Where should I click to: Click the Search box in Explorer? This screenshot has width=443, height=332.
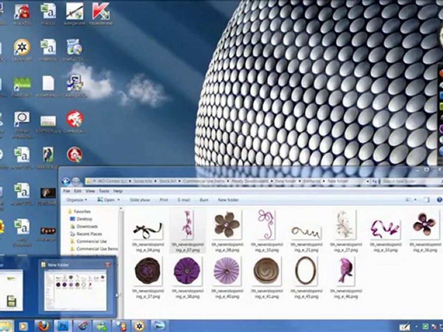(410, 181)
